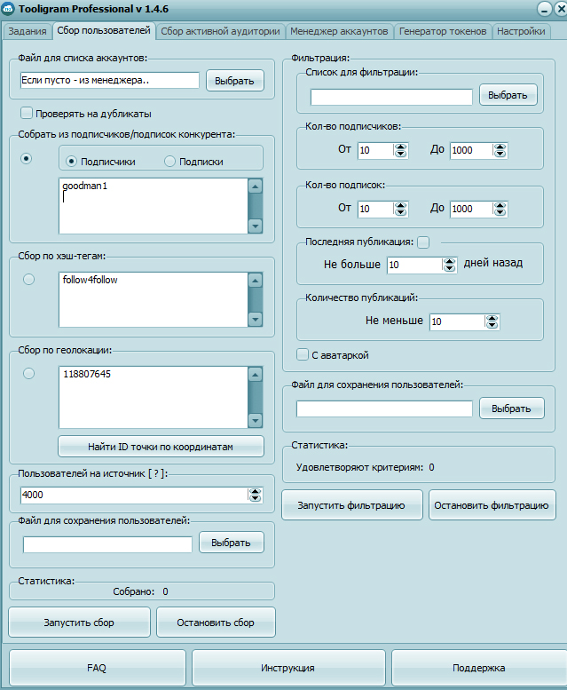Choose the Подписчики radio option
The image size is (567, 690).
(71, 162)
